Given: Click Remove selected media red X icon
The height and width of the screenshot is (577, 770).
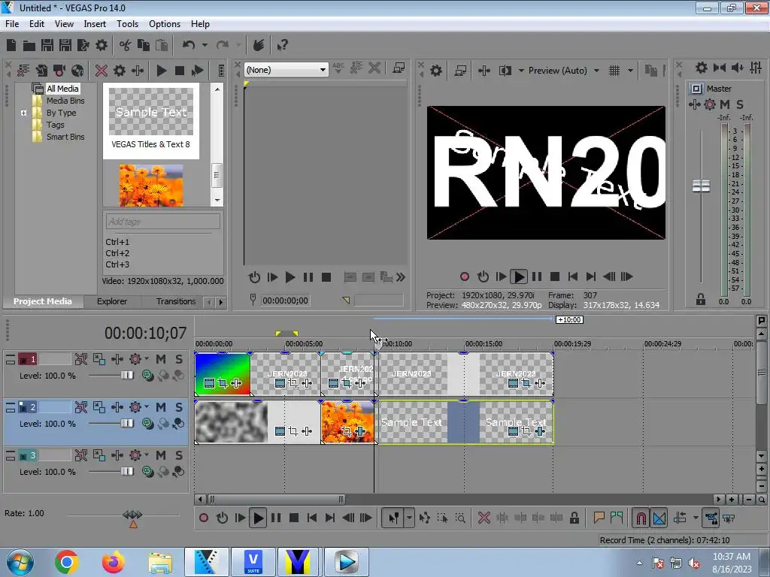Looking at the screenshot, I should (102, 71).
